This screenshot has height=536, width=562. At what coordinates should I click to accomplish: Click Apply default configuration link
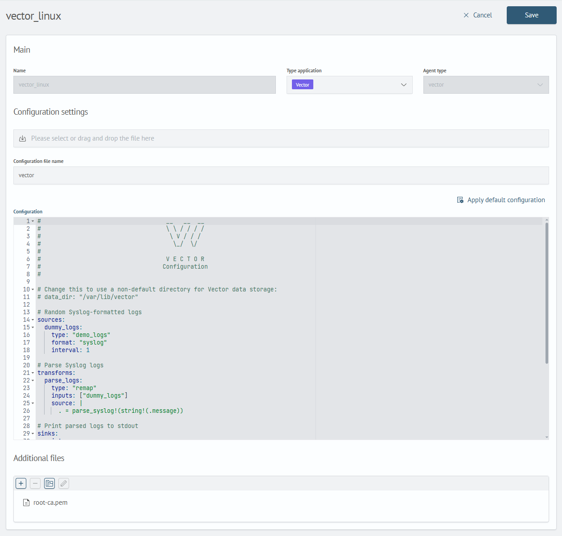[506, 200]
